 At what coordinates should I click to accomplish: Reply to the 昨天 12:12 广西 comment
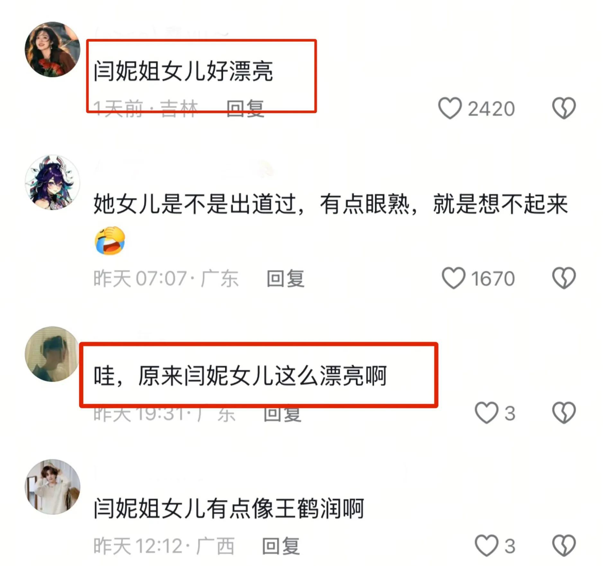click(281, 546)
